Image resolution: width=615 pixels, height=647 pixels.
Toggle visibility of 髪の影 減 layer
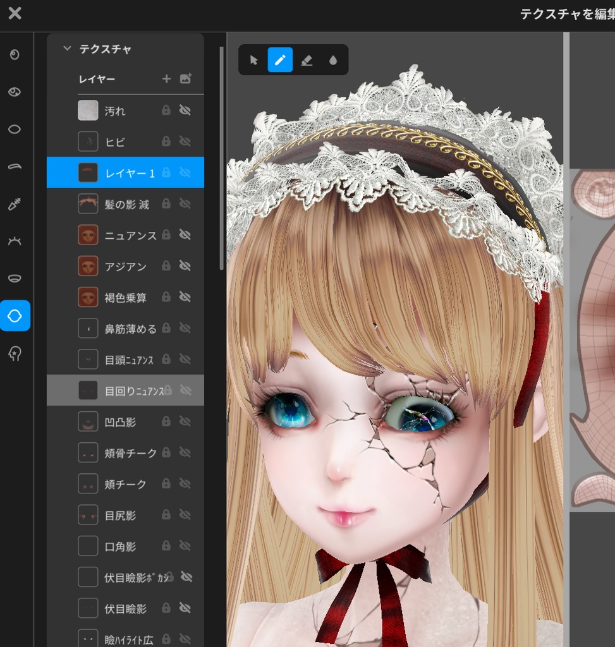(x=185, y=203)
